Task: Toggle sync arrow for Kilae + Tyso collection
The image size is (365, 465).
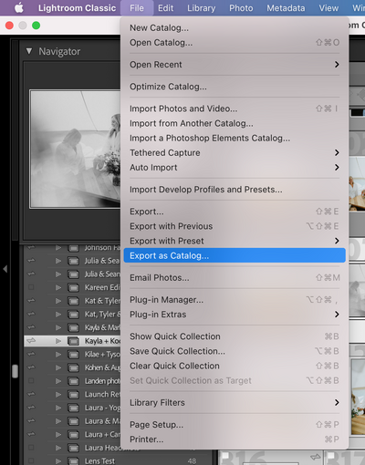Action: click(31, 354)
